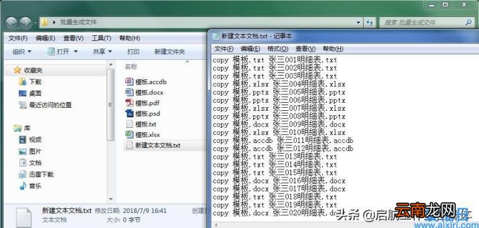The width and height of the screenshot is (479, 228).
Task: Click the recent pages dropdown near back buttons
Action: (x=35, y=23)
